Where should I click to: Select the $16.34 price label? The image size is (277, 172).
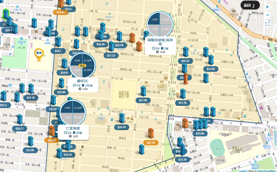tap(101, 44)
